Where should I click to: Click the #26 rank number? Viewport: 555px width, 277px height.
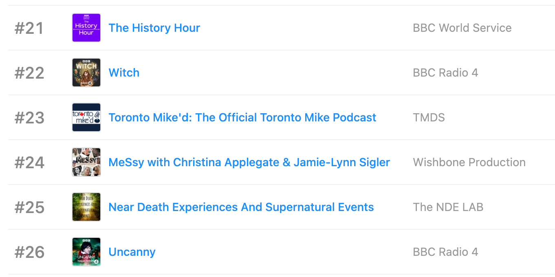(29, 252)
